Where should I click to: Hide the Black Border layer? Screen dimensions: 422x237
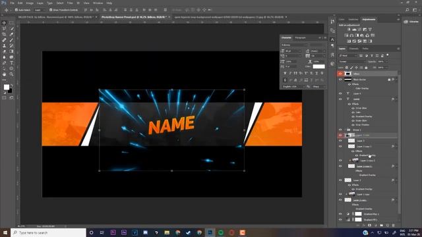point(340,80)
